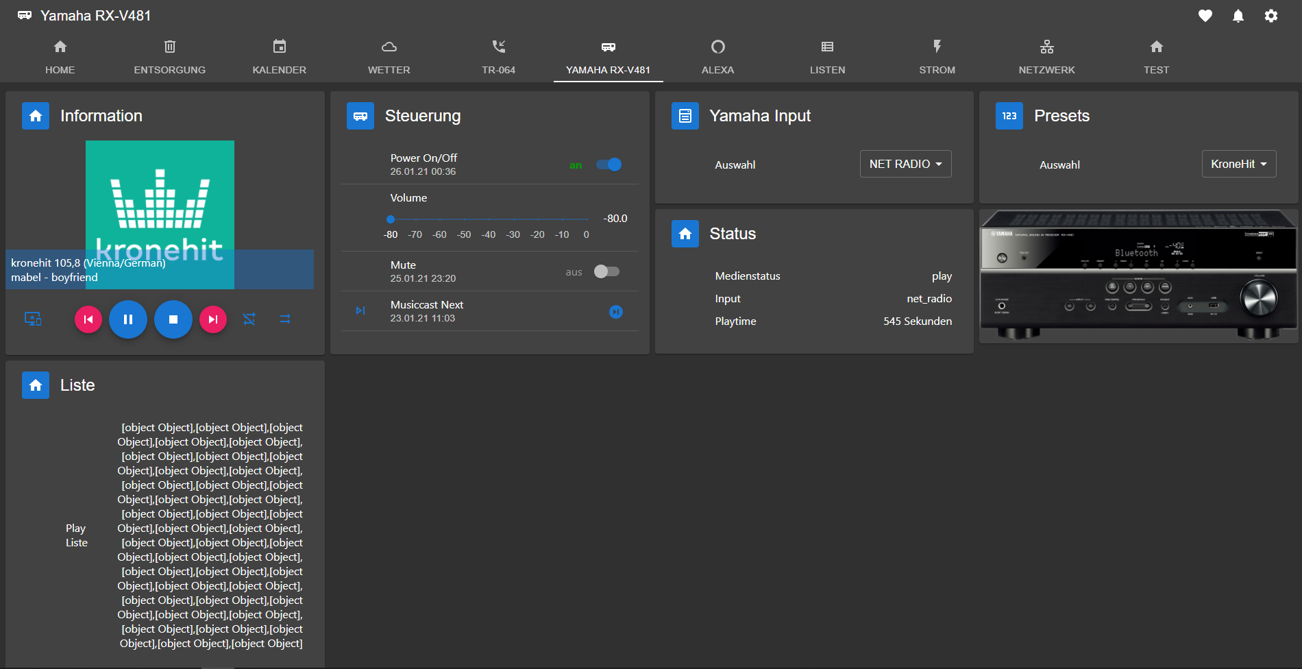Click 'kronehit 105,8 (Vienna/German)' station text
Viewport: 1302px width, 669px height.
click(x=88, y=263)
